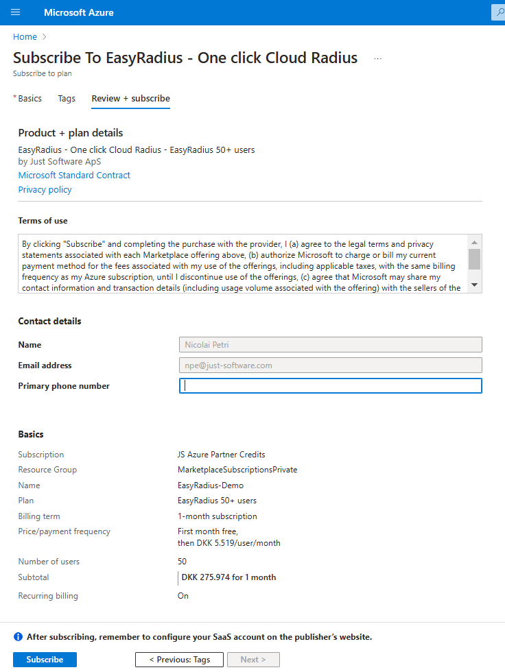The image size is (505, 672).
Task: Open the Privacy policy link
Action: click(45, 190)
